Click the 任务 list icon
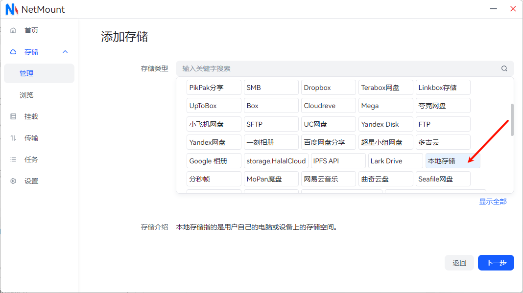Viewport: 523px width, 293px height. (13, 159)
